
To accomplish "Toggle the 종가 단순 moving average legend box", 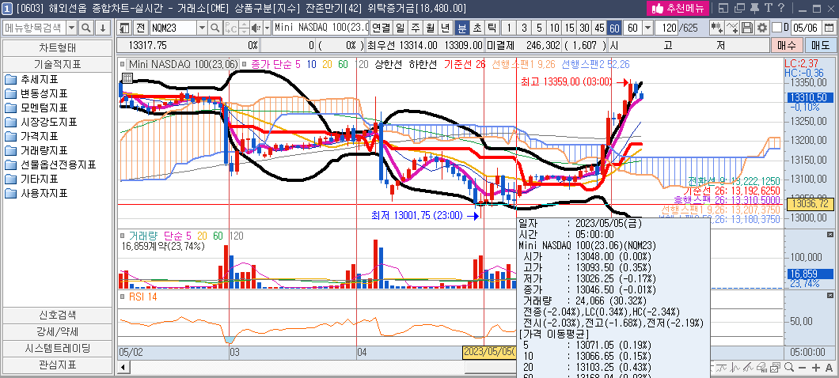I will [x=245, y=64].
